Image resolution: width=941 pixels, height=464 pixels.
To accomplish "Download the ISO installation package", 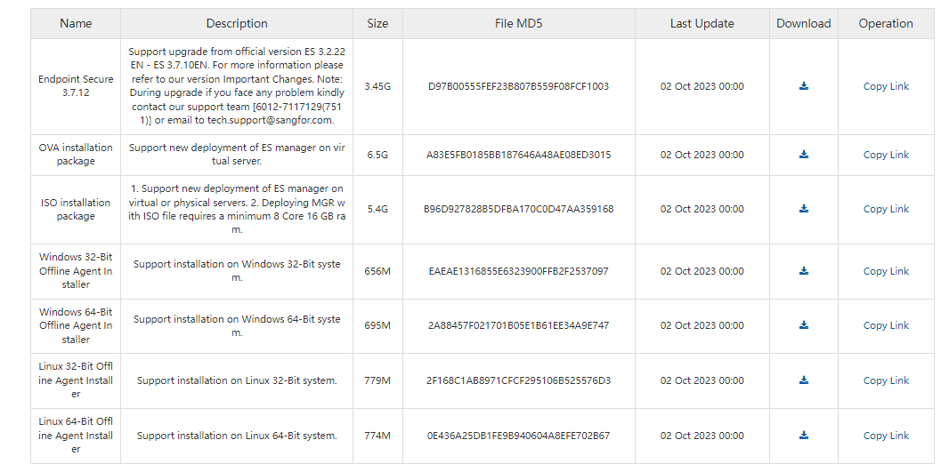I will point(804,209).
